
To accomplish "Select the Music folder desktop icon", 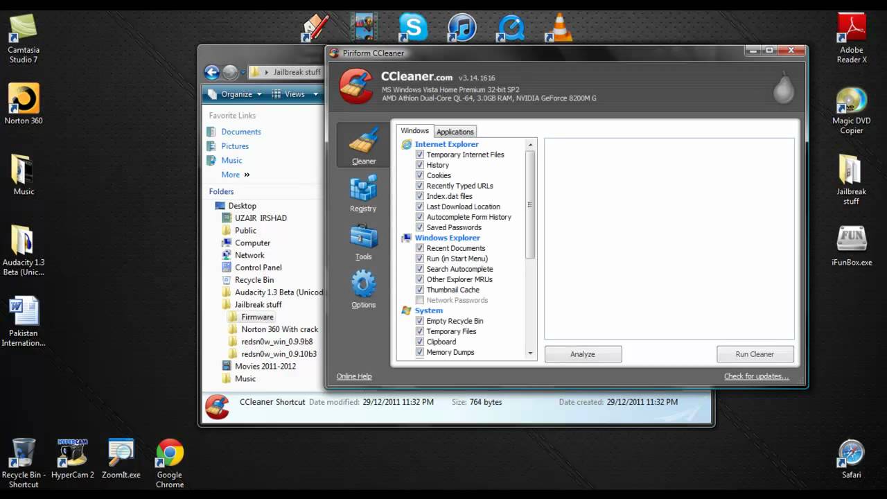I will coord(23,175).
